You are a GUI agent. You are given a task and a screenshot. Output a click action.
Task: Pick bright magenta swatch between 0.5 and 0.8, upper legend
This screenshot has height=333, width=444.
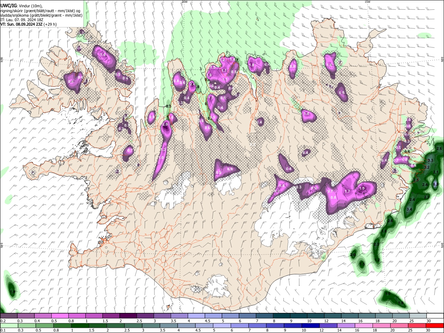click(x=60, y=316)
